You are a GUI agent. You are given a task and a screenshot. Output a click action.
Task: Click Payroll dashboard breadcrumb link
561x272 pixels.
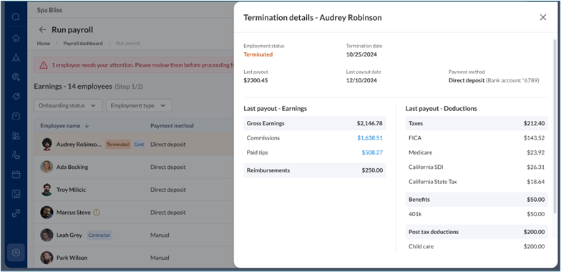tap(83, 43)
